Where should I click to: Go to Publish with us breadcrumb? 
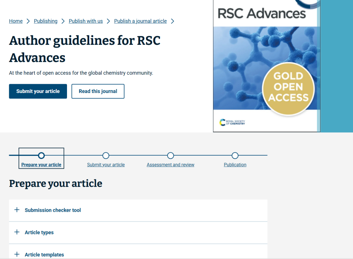[86, 21]
